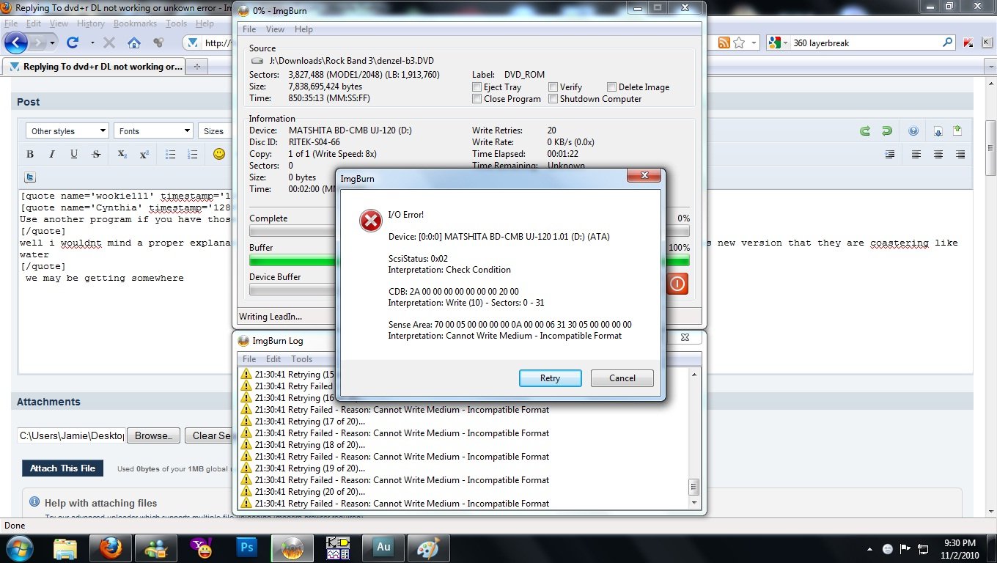The width and height of the screenshot is (997, 563).
Task: Align text left in the editor
Action: (916, 154)
